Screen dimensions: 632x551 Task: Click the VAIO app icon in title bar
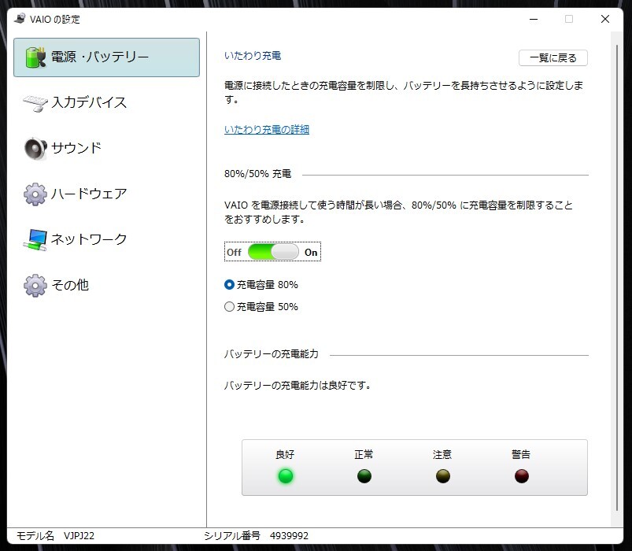(x=20, y=19)
